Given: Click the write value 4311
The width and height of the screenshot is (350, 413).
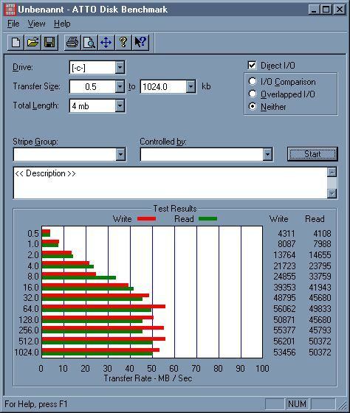Looking at the screenshot, I should [x=286, y=233].
